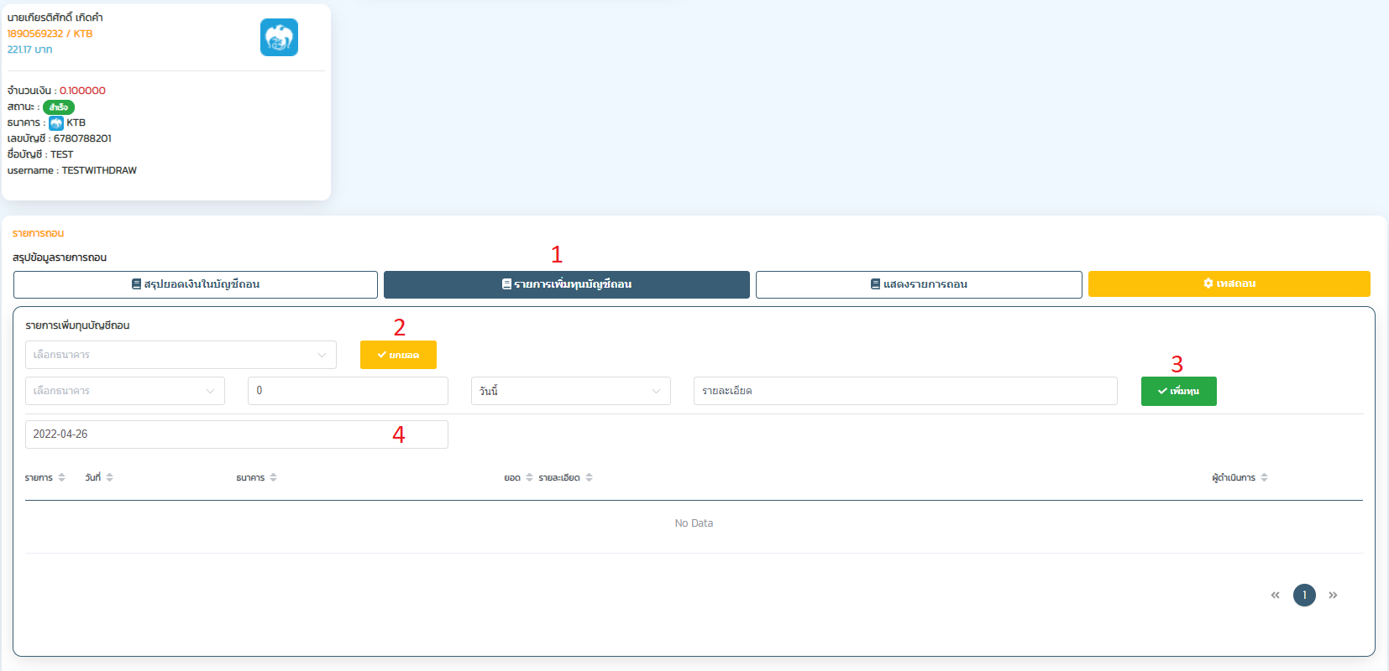Open the แสดงรายการถอน tab
1389x671 pixels.
(919, 284)
